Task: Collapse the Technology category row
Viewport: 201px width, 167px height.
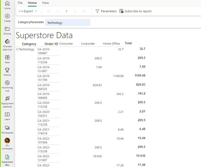Action: click(17, 49)
